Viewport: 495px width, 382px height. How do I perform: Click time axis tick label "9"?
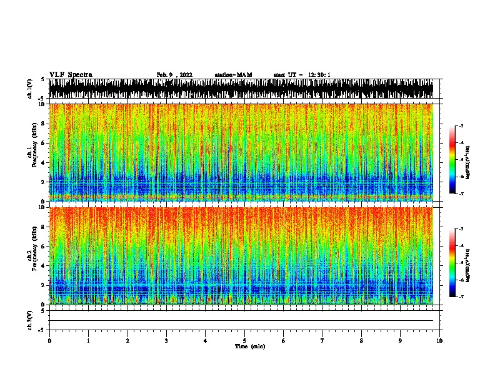coord(400,341)
